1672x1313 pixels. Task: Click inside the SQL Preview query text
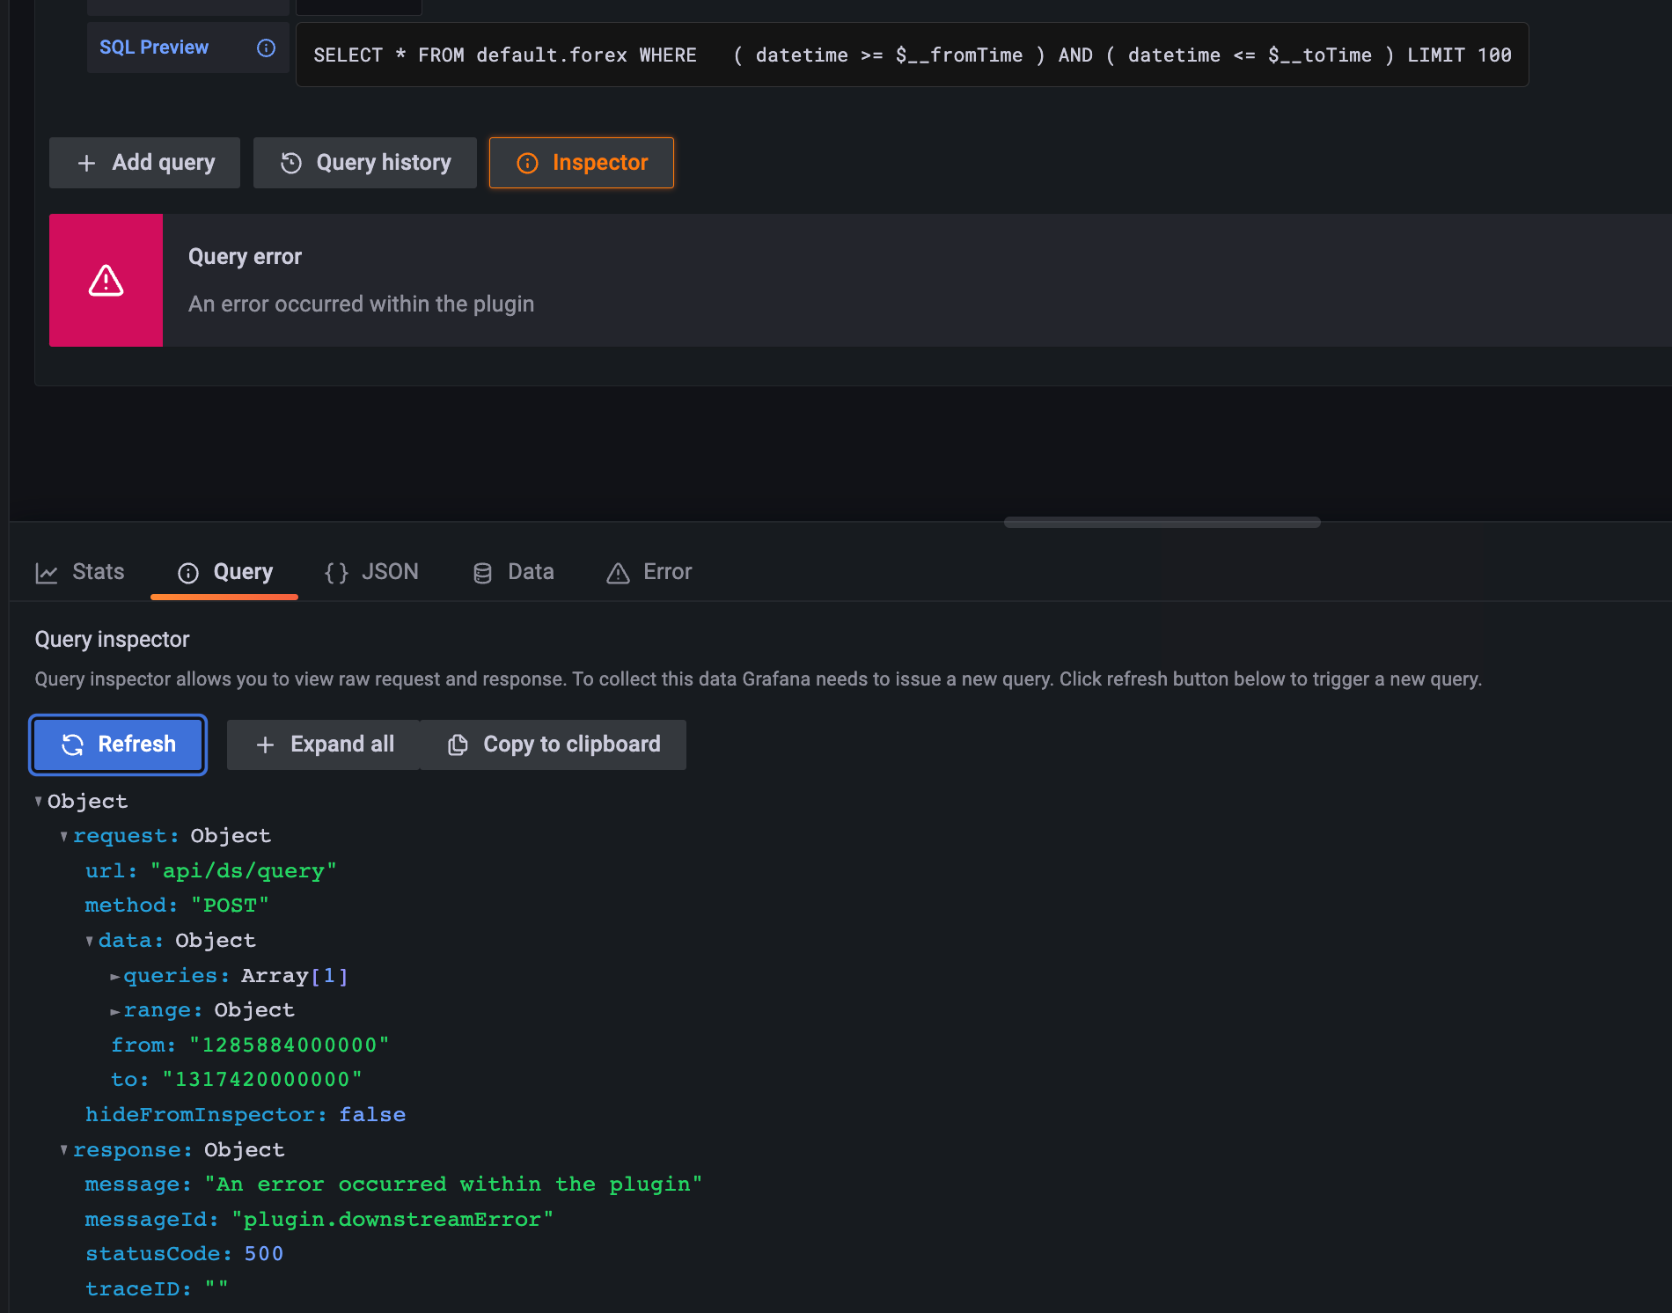[911, 55]
